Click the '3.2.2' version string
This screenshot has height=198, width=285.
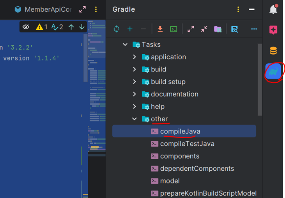point(20,48)
